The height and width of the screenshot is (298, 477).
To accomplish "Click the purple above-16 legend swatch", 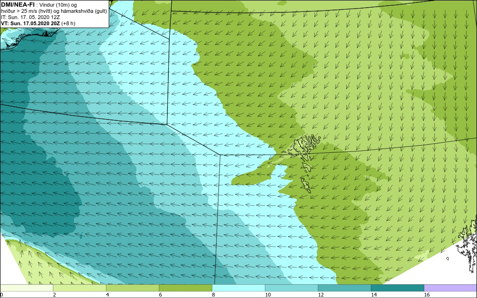I will pos(451,288).
